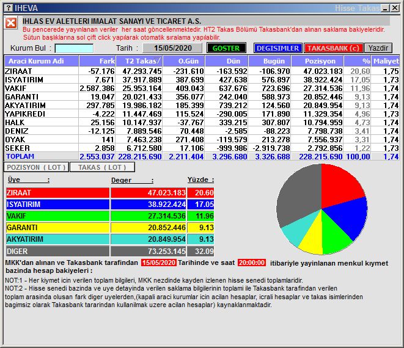Click the Yüzde column label in legend
The width and height of the screenshot is (404, 348).
point(200,179)
